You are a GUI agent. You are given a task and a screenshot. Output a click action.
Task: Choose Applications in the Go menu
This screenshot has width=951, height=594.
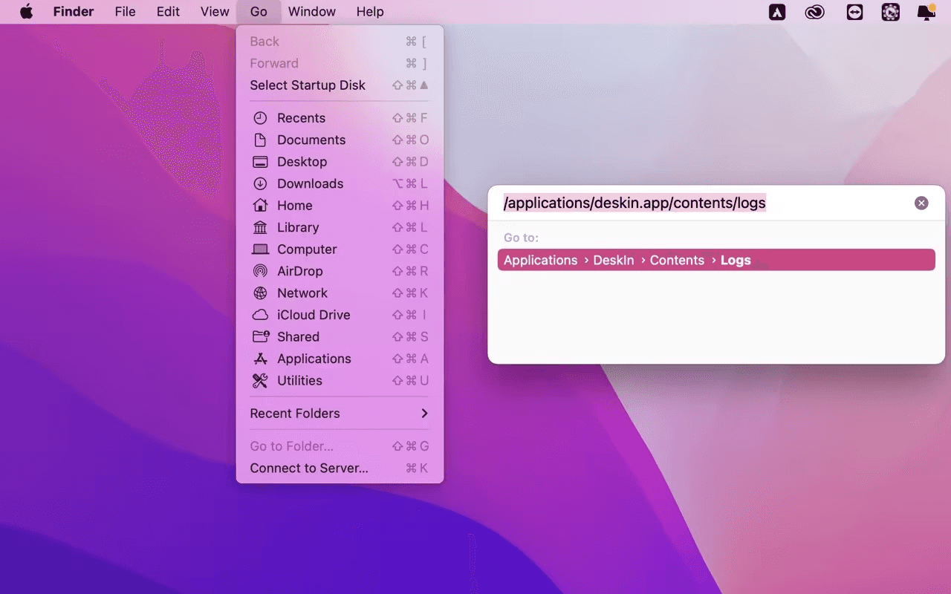(x=340, y=359)
